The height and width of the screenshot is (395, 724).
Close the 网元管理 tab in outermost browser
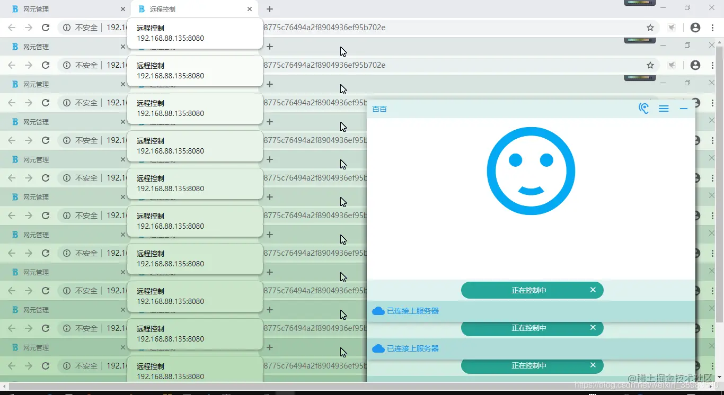coord(123,9)
